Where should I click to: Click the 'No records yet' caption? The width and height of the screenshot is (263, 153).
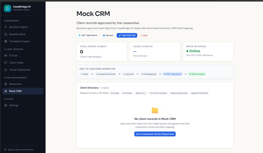(x=140, y=56)
